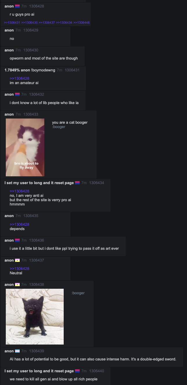
Task: Click post number 1306430
Action: [31, 50]
